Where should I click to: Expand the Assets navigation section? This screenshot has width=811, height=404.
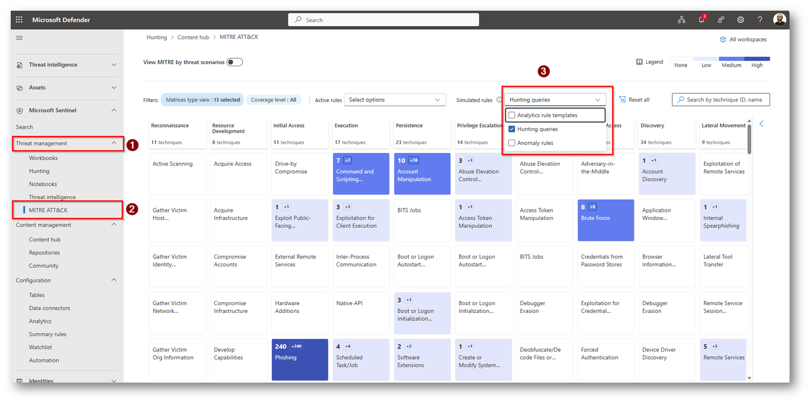coord(114,88)
